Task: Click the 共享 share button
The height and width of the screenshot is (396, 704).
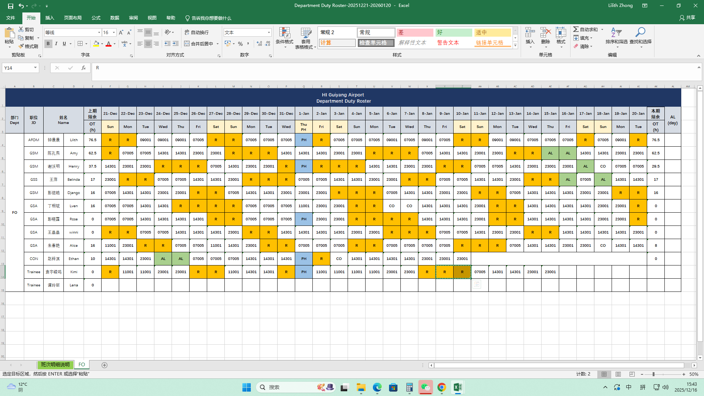Action: coord(687,18)
